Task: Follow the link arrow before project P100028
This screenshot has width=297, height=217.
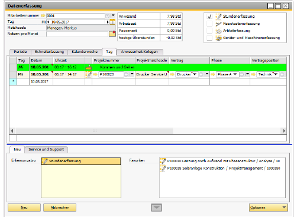Action: coord(95,74)
